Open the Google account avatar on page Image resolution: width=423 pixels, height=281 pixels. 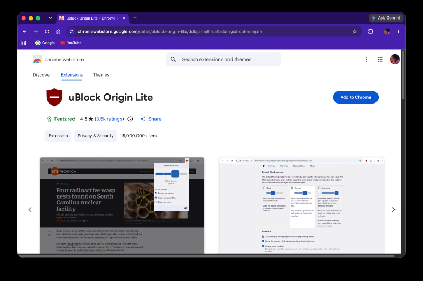[395, 60]
